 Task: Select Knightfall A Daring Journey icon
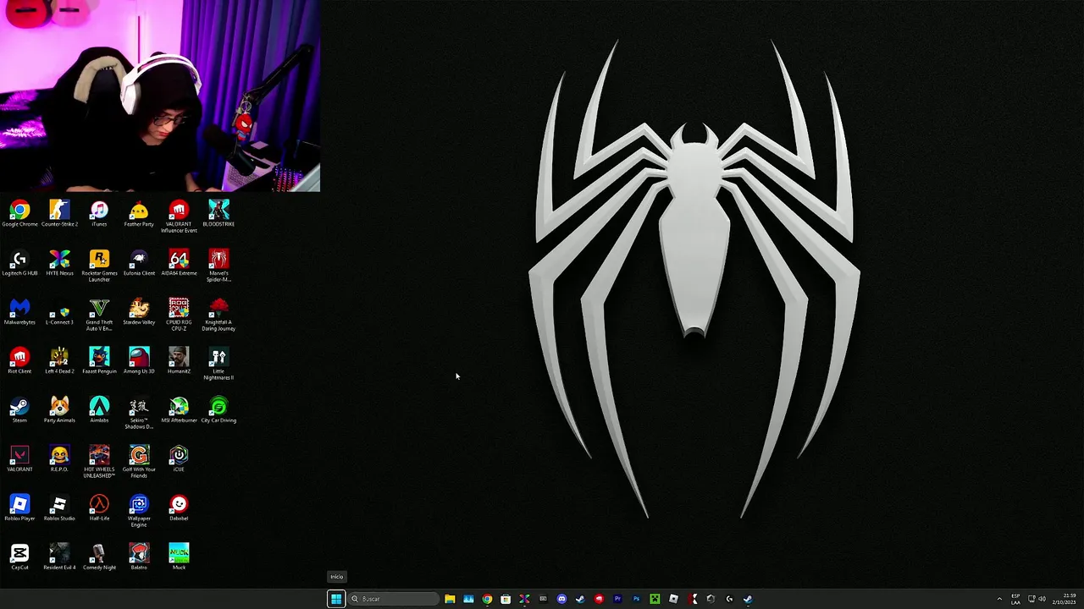point(218,314)
